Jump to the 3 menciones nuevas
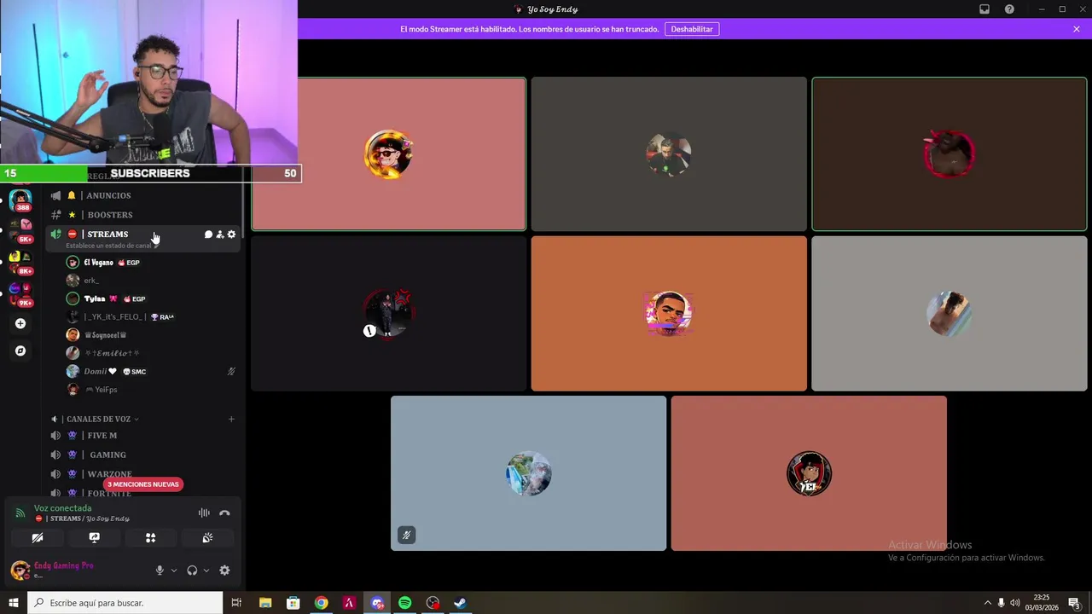This screenshot has width=1092, height=614. point(143,484)
